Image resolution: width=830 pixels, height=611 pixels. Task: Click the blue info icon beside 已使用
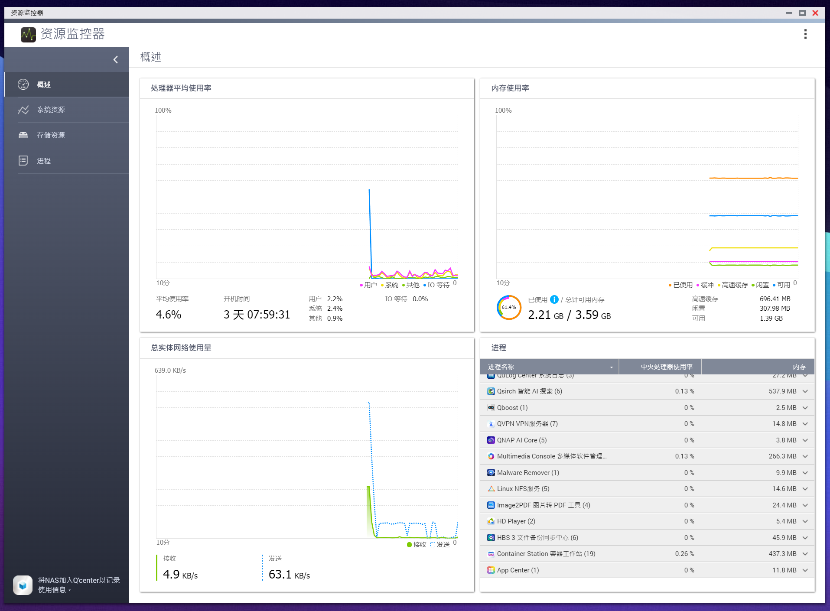point(554,299)
